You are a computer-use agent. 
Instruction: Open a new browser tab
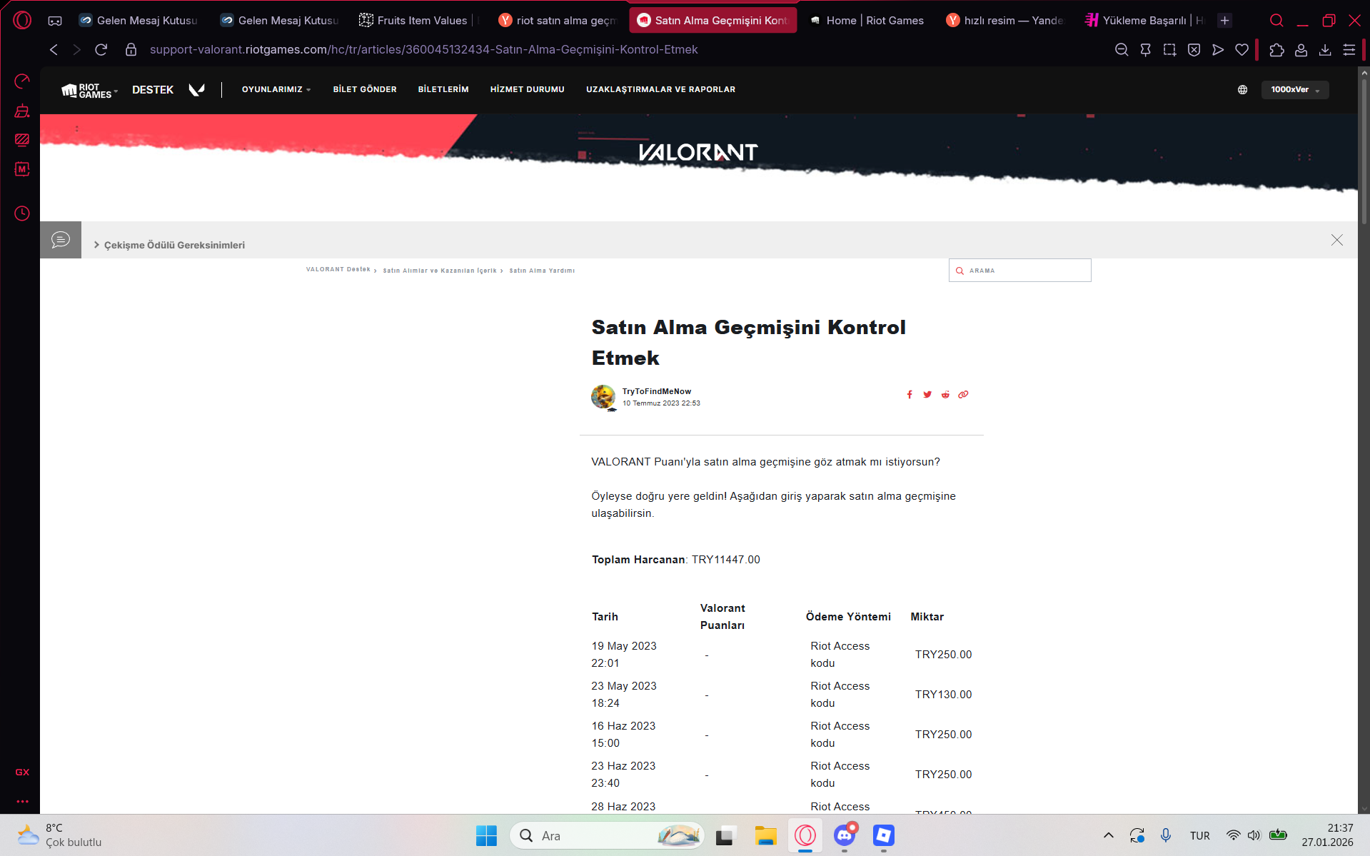pyautogui.click(x=1225, y=21)
